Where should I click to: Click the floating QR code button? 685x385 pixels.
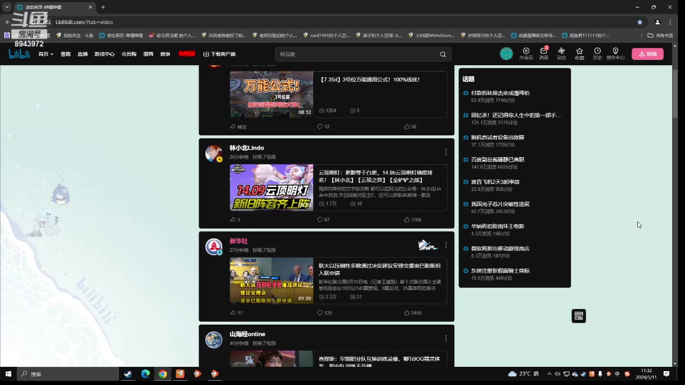(579, 316)
